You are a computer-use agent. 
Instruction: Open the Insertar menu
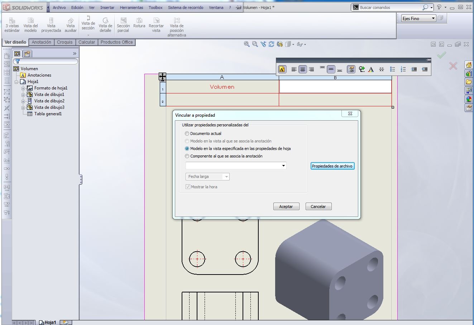pos(107,8)
